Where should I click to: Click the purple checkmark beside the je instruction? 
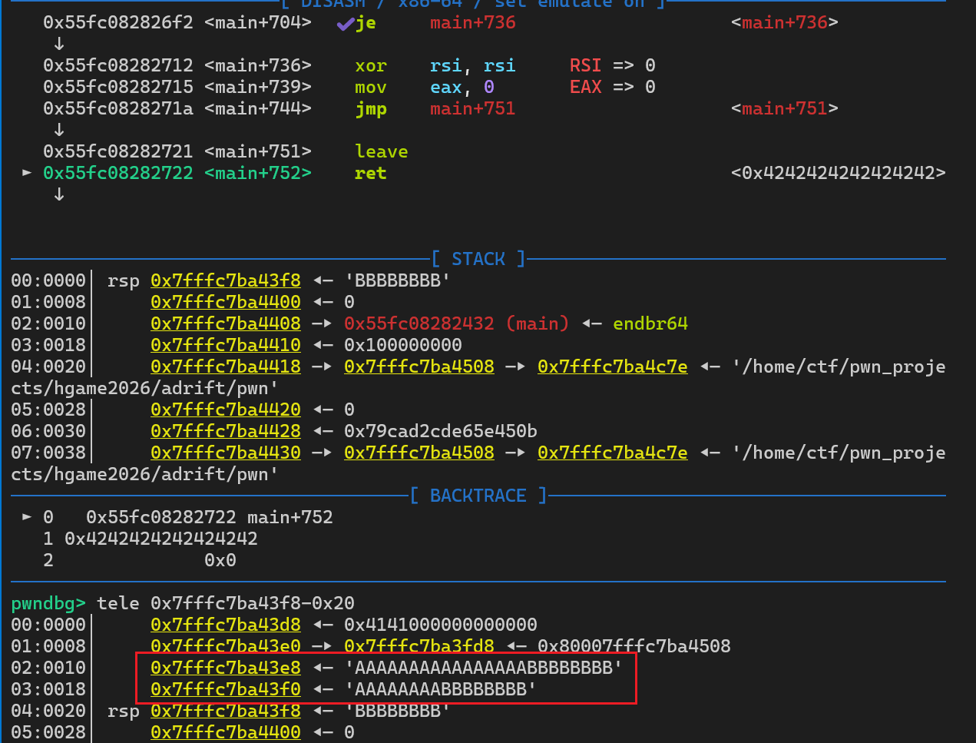click(345, 24)
